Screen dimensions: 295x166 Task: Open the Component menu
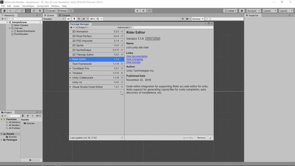tap(42, 6)
